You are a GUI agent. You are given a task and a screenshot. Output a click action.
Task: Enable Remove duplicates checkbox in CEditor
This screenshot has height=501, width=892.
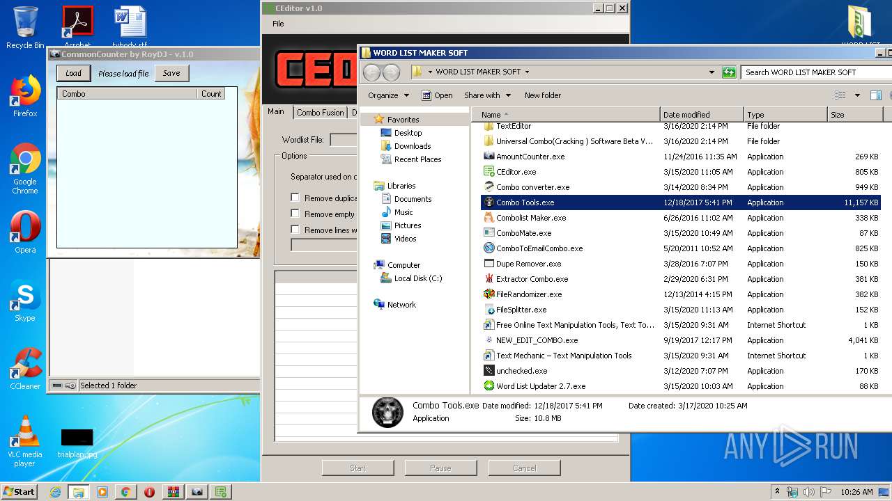295,198
